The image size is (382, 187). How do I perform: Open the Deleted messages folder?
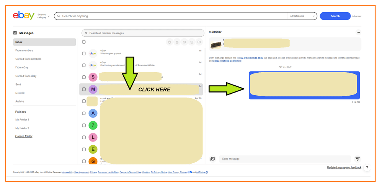point(20,93)
